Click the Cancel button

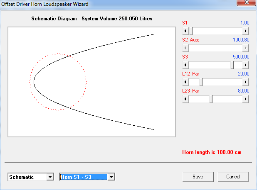(x=233, y=177)
